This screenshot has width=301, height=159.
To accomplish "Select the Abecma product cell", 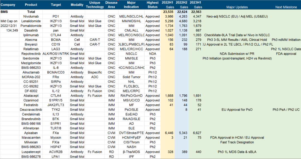I will 31,40.
